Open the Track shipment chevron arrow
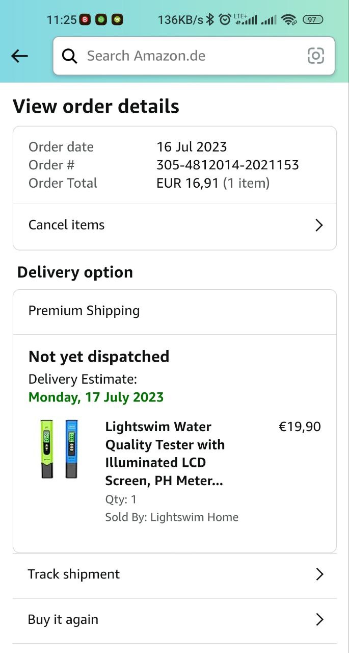This screenshot has height=653, width=349. [319, 574]
